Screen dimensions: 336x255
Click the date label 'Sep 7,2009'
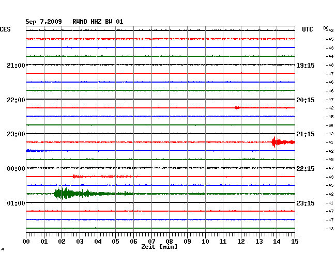click(x=43, y=22)
